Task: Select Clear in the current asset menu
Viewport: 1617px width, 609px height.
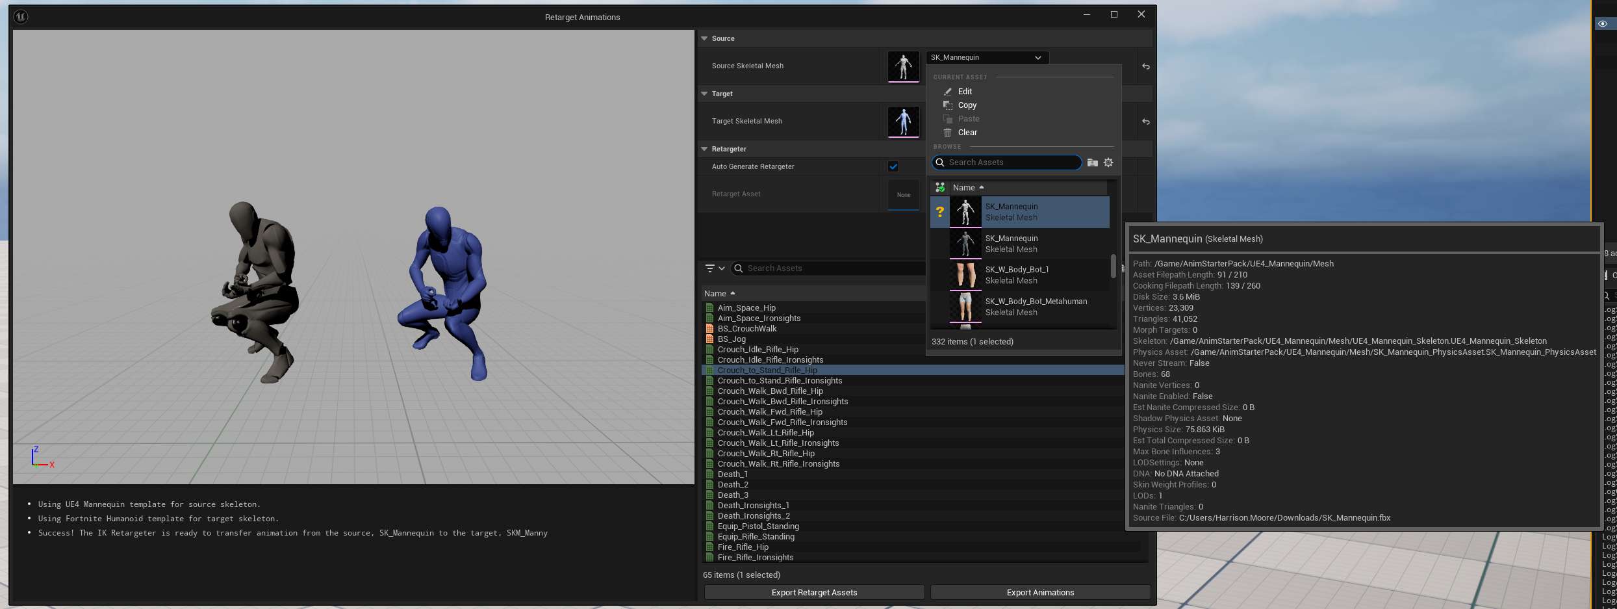Action: click(967, 133)
